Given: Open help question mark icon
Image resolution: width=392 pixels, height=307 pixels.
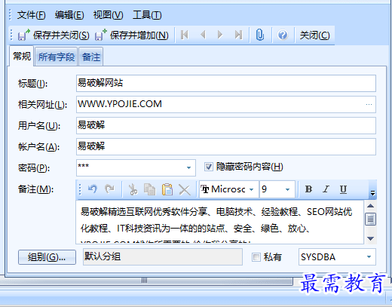Looking at the screenshot, I should [283, 35].
